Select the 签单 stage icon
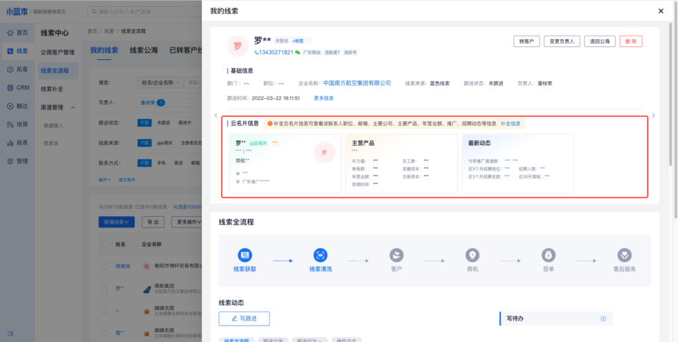Image resolution: width=678 pixels, height=342 pixels. coord(548,255)
